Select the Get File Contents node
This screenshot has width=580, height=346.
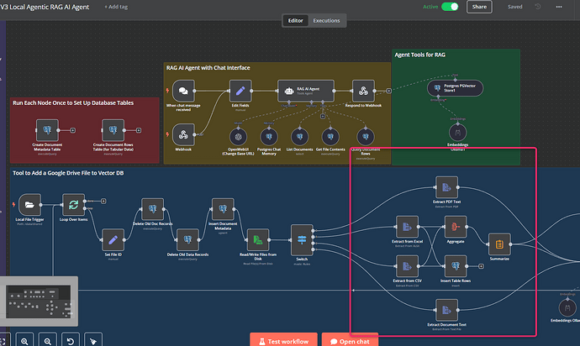click(330, 137)
